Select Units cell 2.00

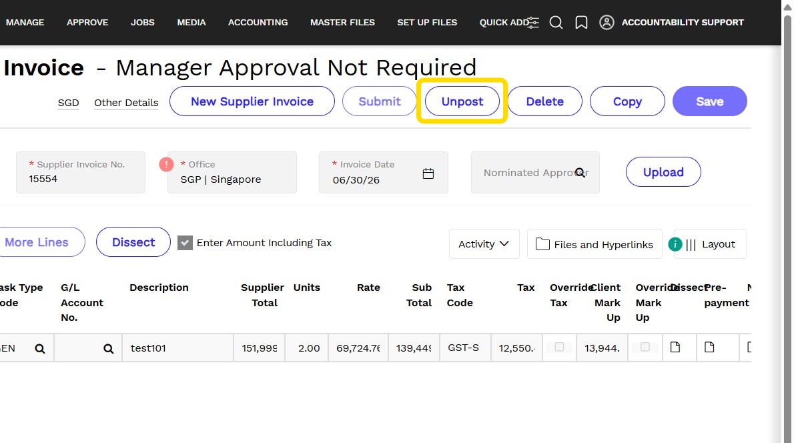click(x=307, y=348)
